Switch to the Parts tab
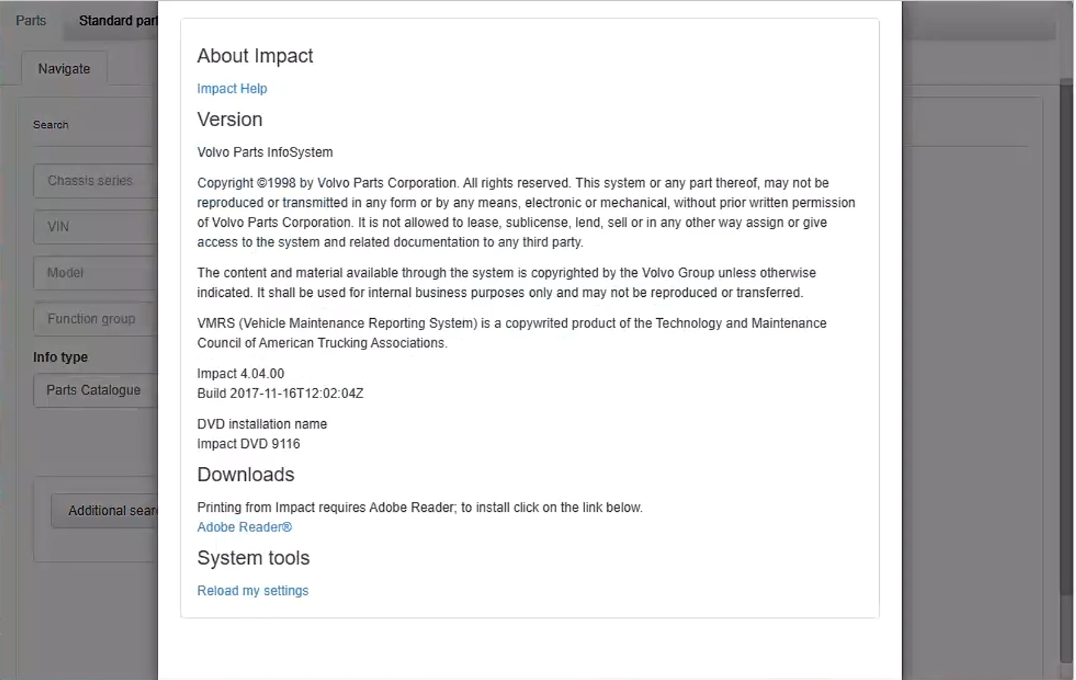 (x=31, y=21)
